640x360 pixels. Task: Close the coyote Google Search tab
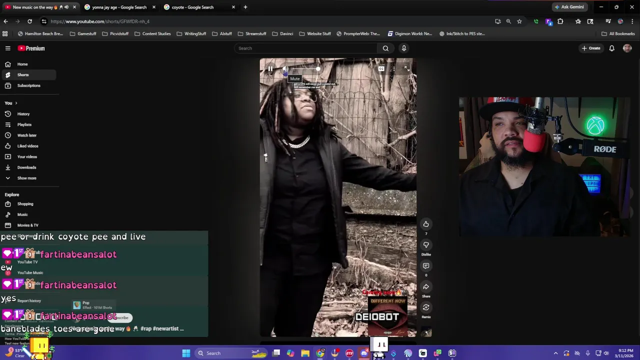[x=233, y=7]
